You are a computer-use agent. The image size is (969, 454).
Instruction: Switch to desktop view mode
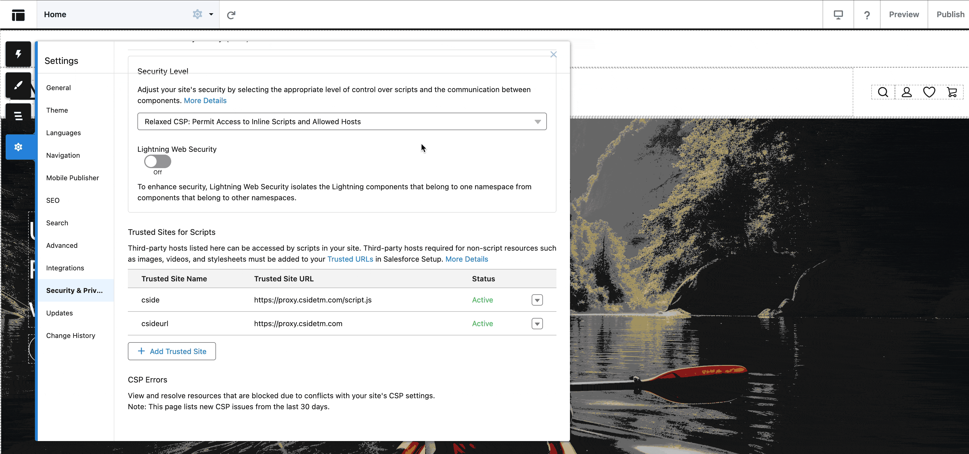[x=838, y=15]
